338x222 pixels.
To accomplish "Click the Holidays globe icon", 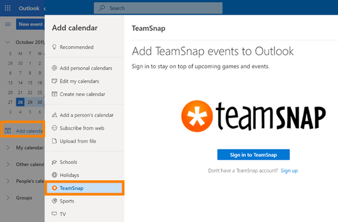I will point(54,175).
